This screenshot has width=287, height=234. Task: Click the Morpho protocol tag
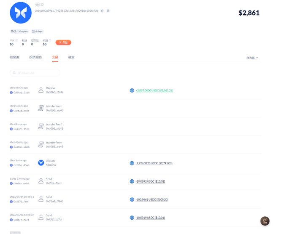point(19,32)
